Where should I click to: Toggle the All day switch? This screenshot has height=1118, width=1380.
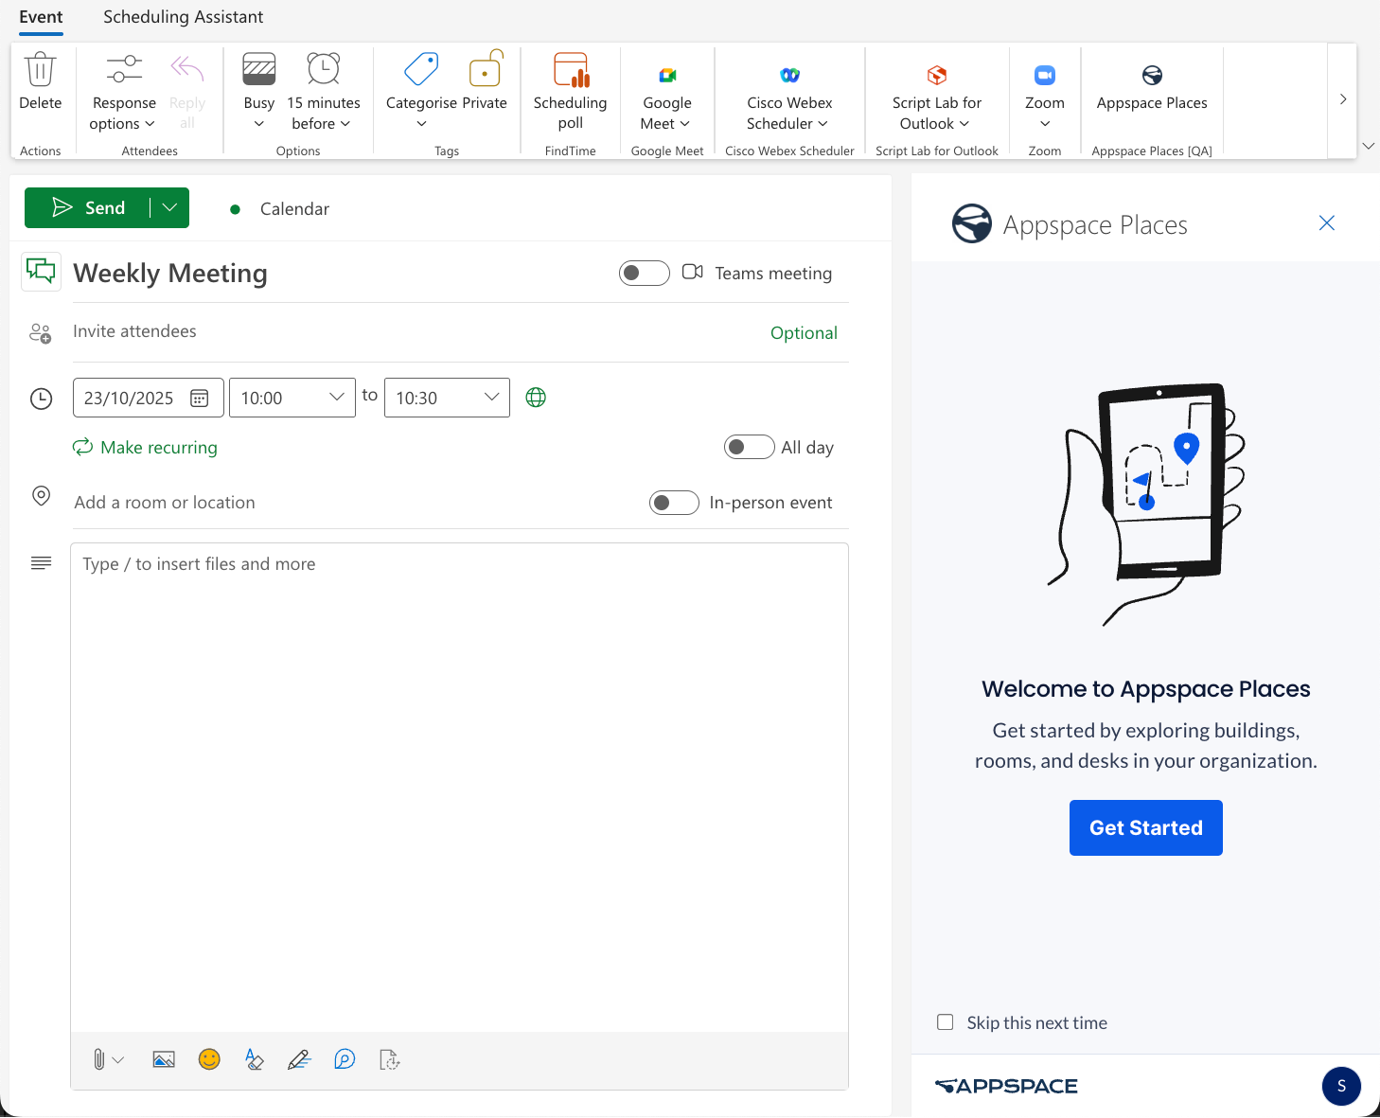tap(750, 447)
